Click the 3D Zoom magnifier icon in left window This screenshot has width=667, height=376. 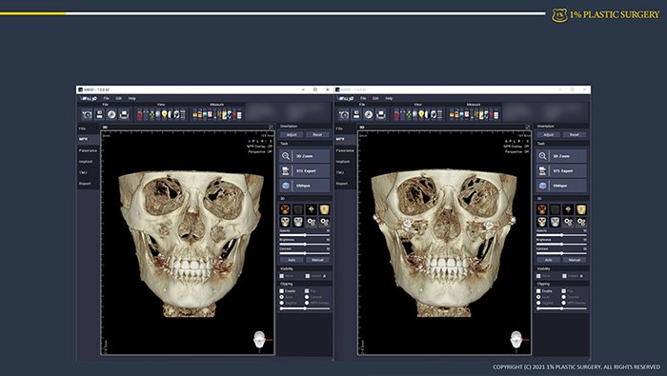click(x=286, y=156)
